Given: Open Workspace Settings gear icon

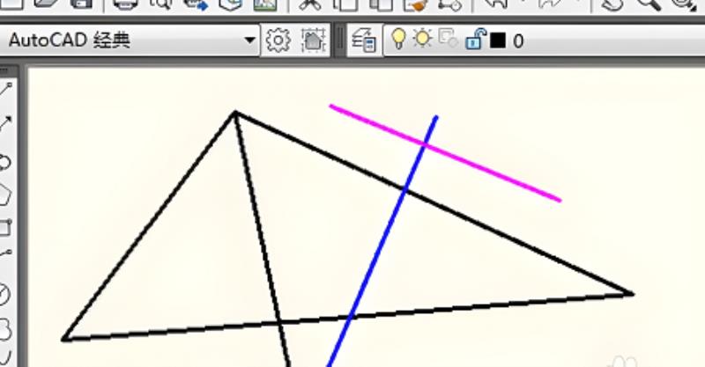Looking at the screenshot, I should click(x=278, y=40).
